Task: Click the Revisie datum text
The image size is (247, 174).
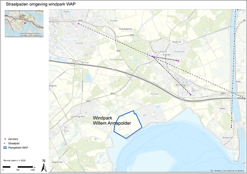Action: (15, 161)
